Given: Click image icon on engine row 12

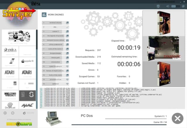Looking at the screenshot, I should (x=67, y=71).
